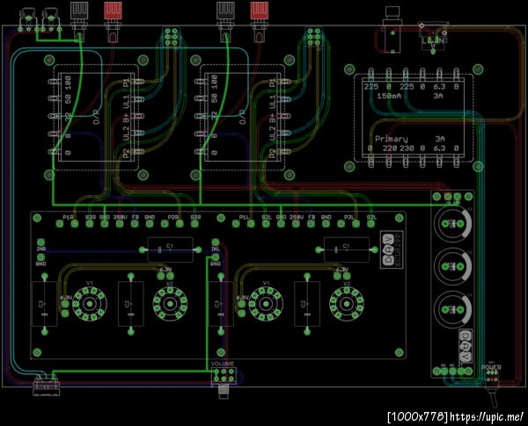Image resolution: width=528 pixels, height=426 pixels.
Task: Click the red binding post nearest the RCA jacks
Action: pos(113,21)
